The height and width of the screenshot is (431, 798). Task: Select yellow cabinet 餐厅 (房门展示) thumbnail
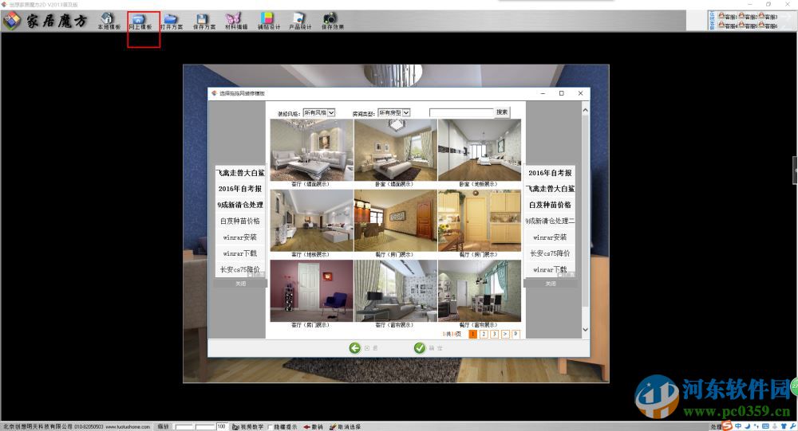480,221
